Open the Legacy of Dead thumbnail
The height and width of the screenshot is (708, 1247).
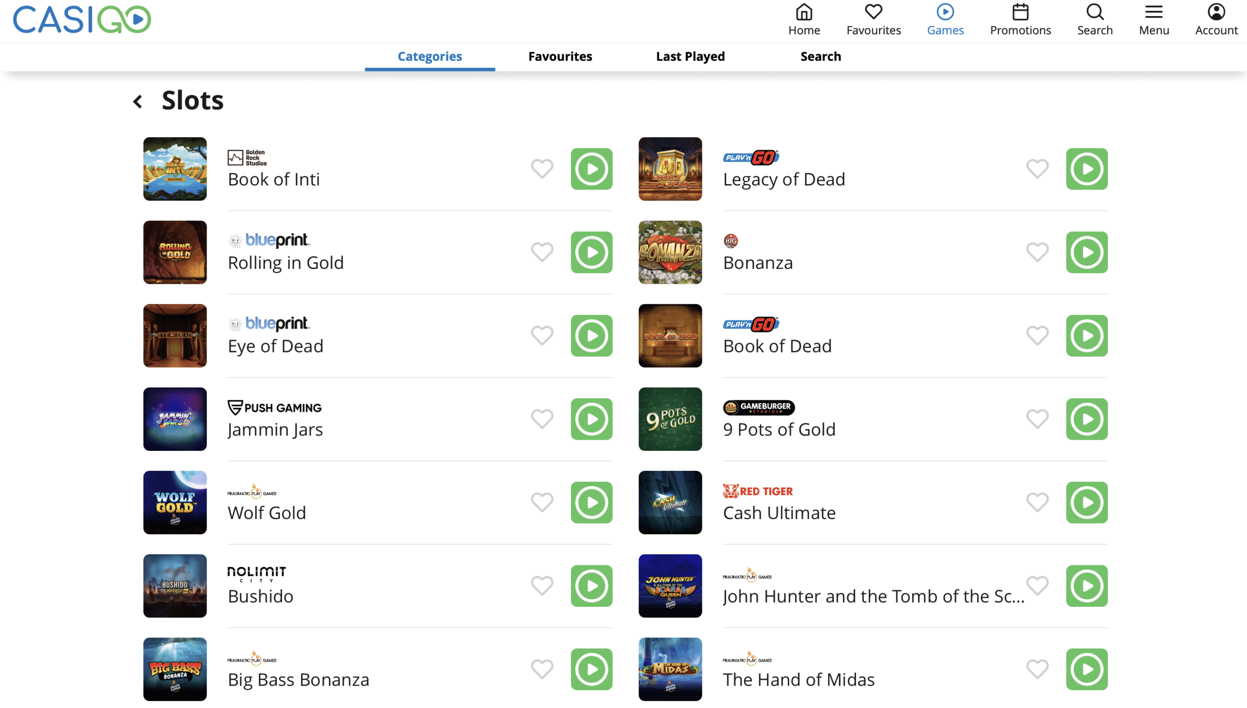(670, 169)
